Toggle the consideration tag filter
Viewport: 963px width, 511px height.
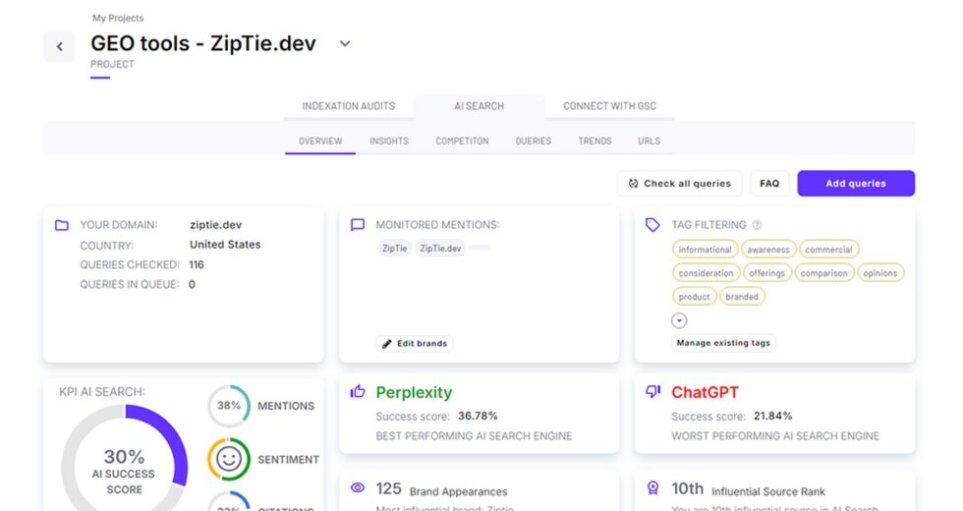point(706,273)
